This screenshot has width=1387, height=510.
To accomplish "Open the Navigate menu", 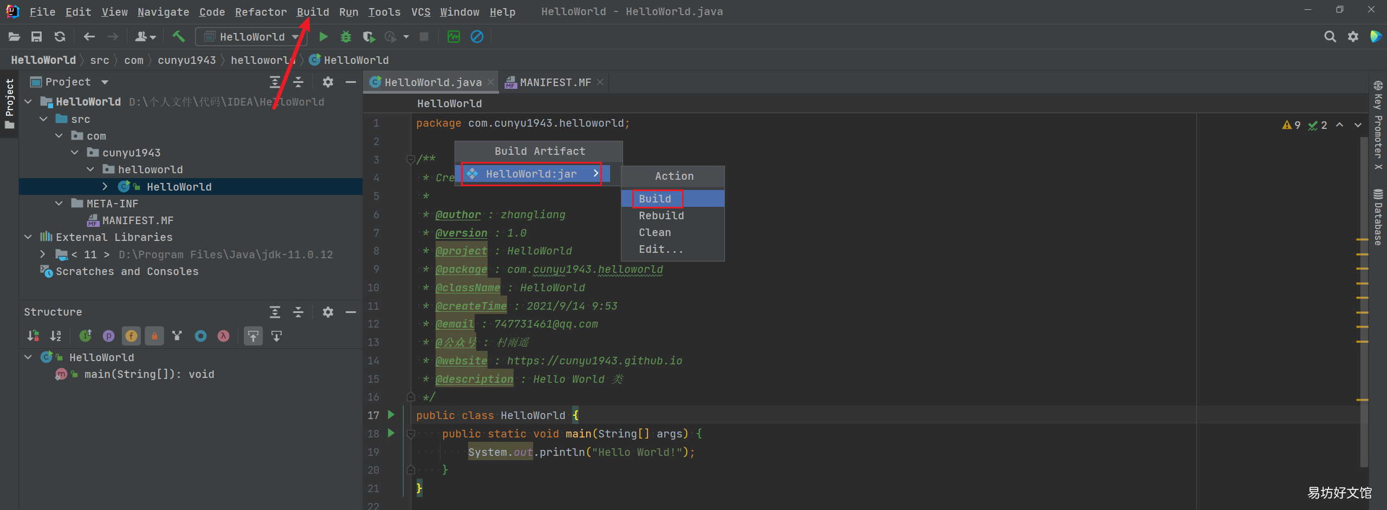I will [163, 12].
